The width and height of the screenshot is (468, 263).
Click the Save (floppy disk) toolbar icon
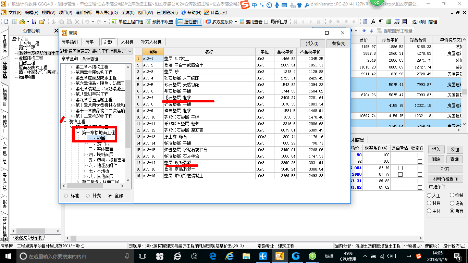pyautogui.click(x=34, y=22)
